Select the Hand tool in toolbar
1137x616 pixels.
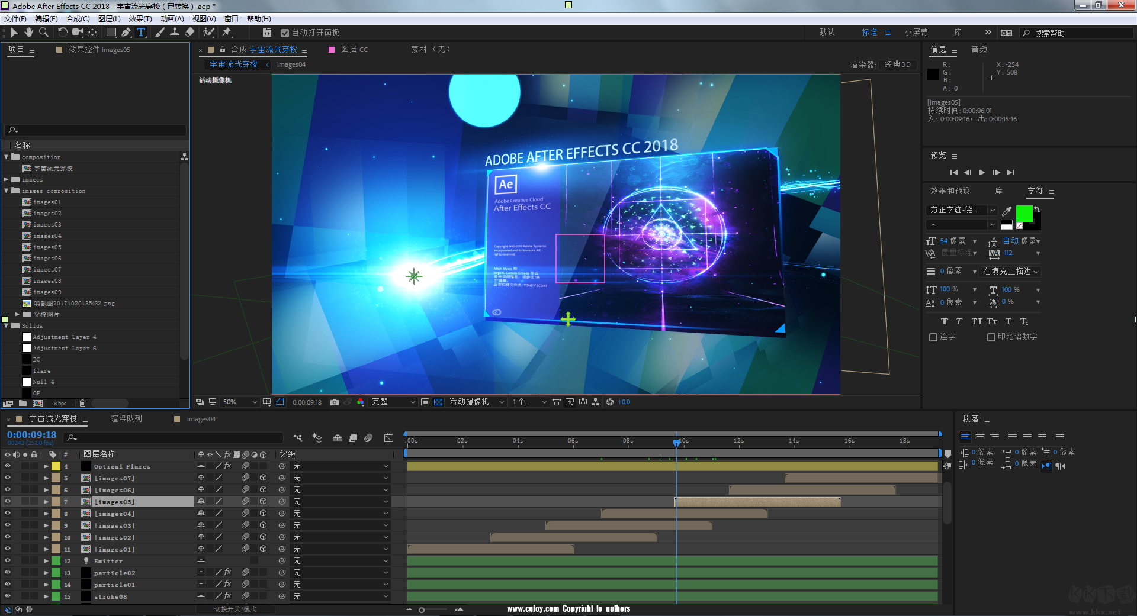click(28, 33)
